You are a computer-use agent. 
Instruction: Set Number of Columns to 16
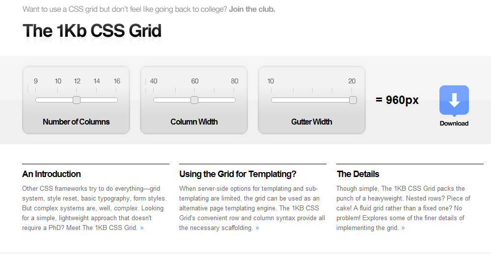click(116, 100)
